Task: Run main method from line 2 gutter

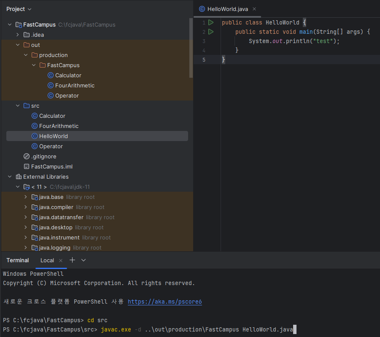Action: tap(211, 32)
